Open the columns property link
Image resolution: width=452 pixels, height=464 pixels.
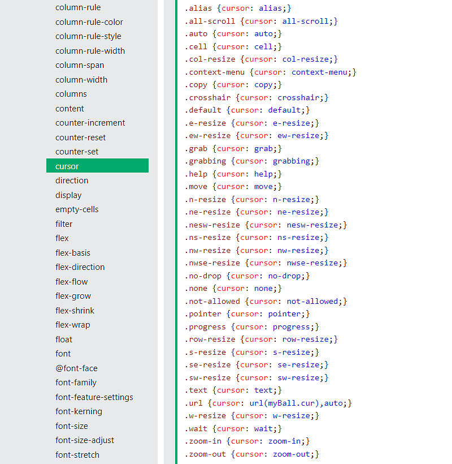71,94
